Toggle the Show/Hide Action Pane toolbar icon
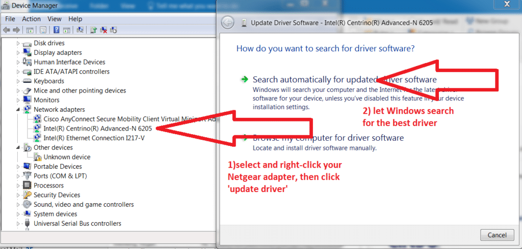 coord(66,30)
